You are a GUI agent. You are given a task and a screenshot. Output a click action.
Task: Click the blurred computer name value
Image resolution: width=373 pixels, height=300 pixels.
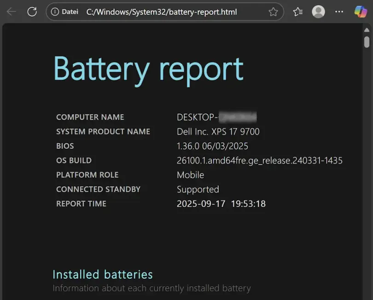[216, 117]
